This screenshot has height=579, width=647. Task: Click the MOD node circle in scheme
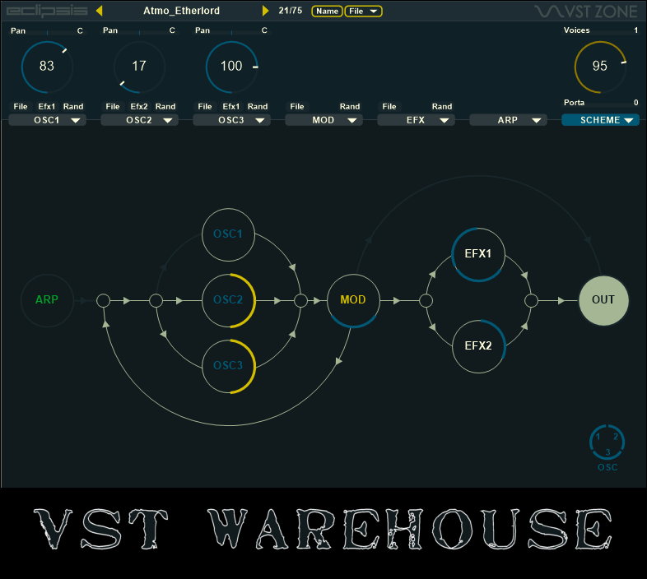353,300
